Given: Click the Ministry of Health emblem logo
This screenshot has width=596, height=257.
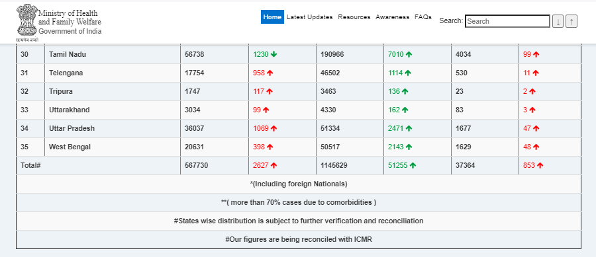Looking at the screenshot, I should point(26,22).
